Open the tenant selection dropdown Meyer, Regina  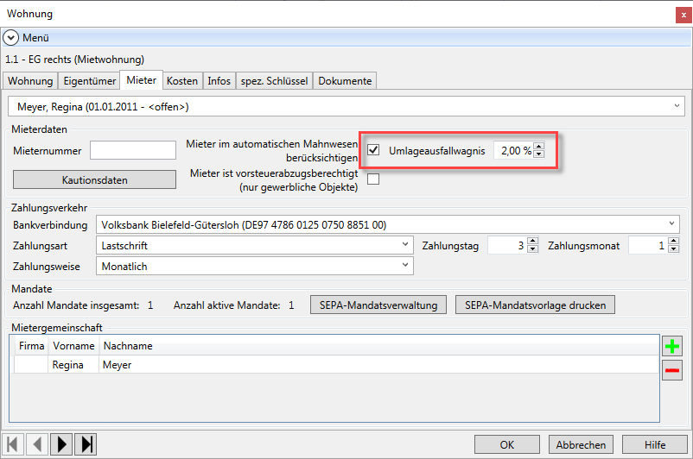[x=346, y=106]
